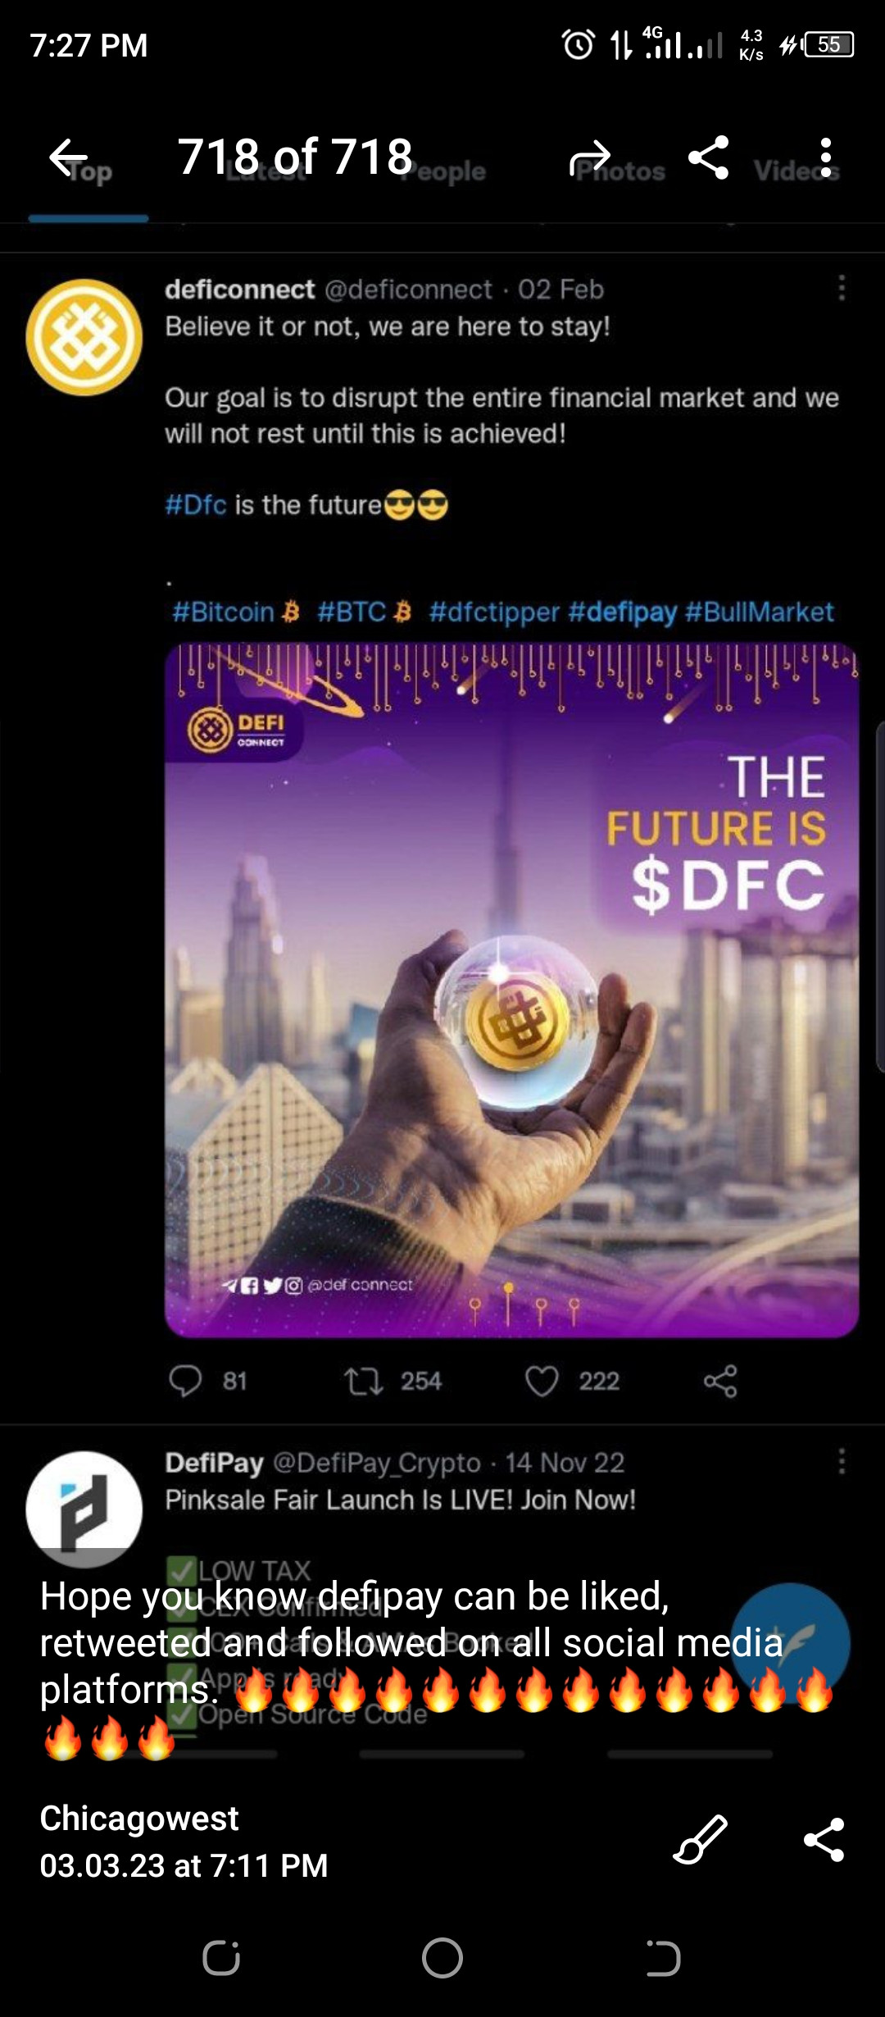
Task: Like the deficonnect tweet with 222 hearts
Action: (x=542, y=1381)
